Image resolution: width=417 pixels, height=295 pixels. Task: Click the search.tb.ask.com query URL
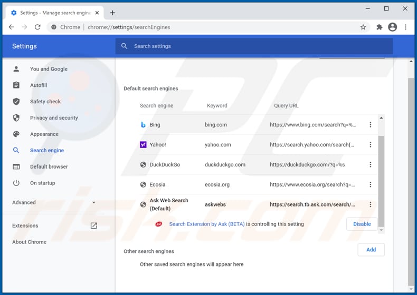pos(312,204)
